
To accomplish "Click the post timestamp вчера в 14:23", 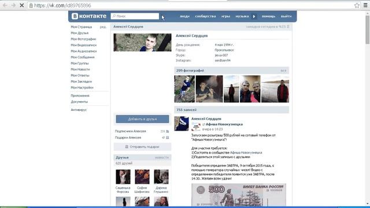I will [x=212, y=129].
